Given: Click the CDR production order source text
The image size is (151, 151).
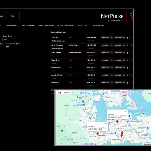Looking at the screenshot, I should click(x=58, y=41).
